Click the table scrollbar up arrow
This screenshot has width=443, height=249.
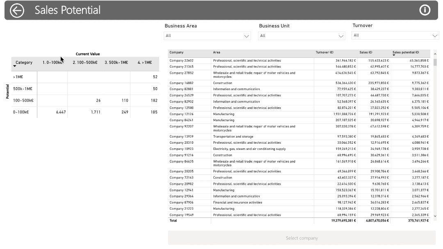point(435,54)
